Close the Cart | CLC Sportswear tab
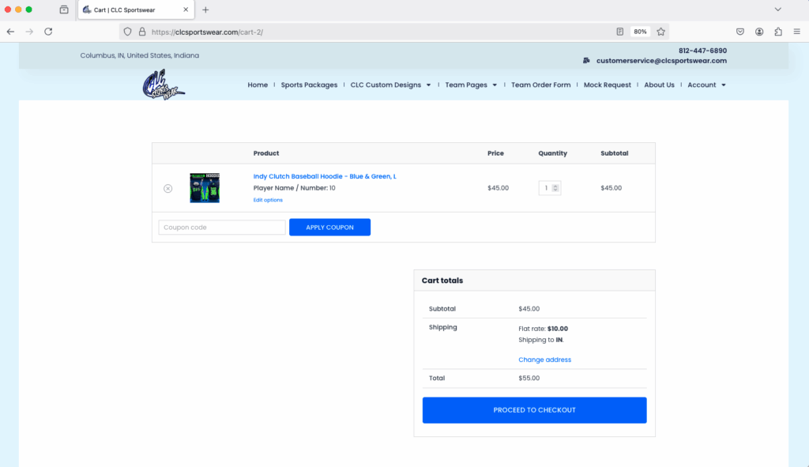The width and height of the screenshot is (809, 467). 186,9
